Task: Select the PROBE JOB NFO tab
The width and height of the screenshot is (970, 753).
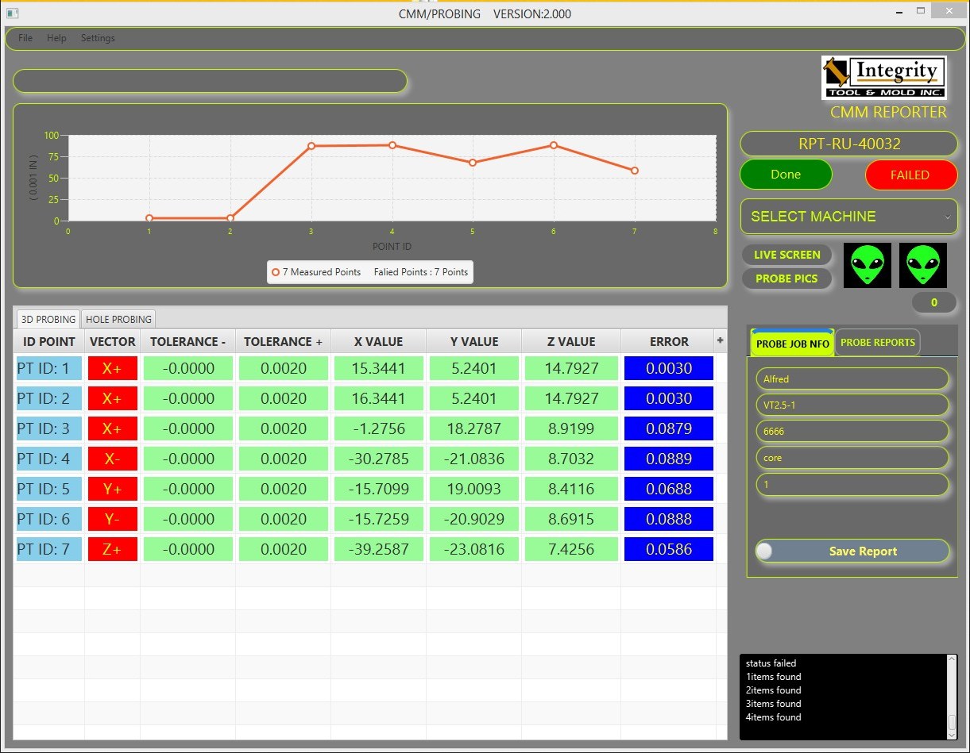Action: pos(793,344)
